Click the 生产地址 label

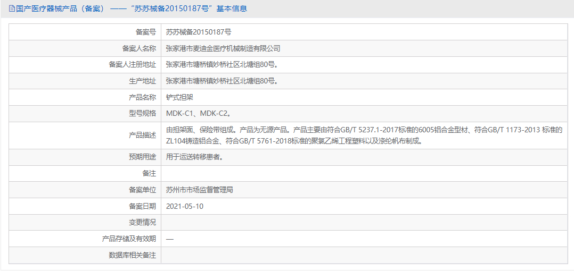pyautogui.click(x=143, y=81)
